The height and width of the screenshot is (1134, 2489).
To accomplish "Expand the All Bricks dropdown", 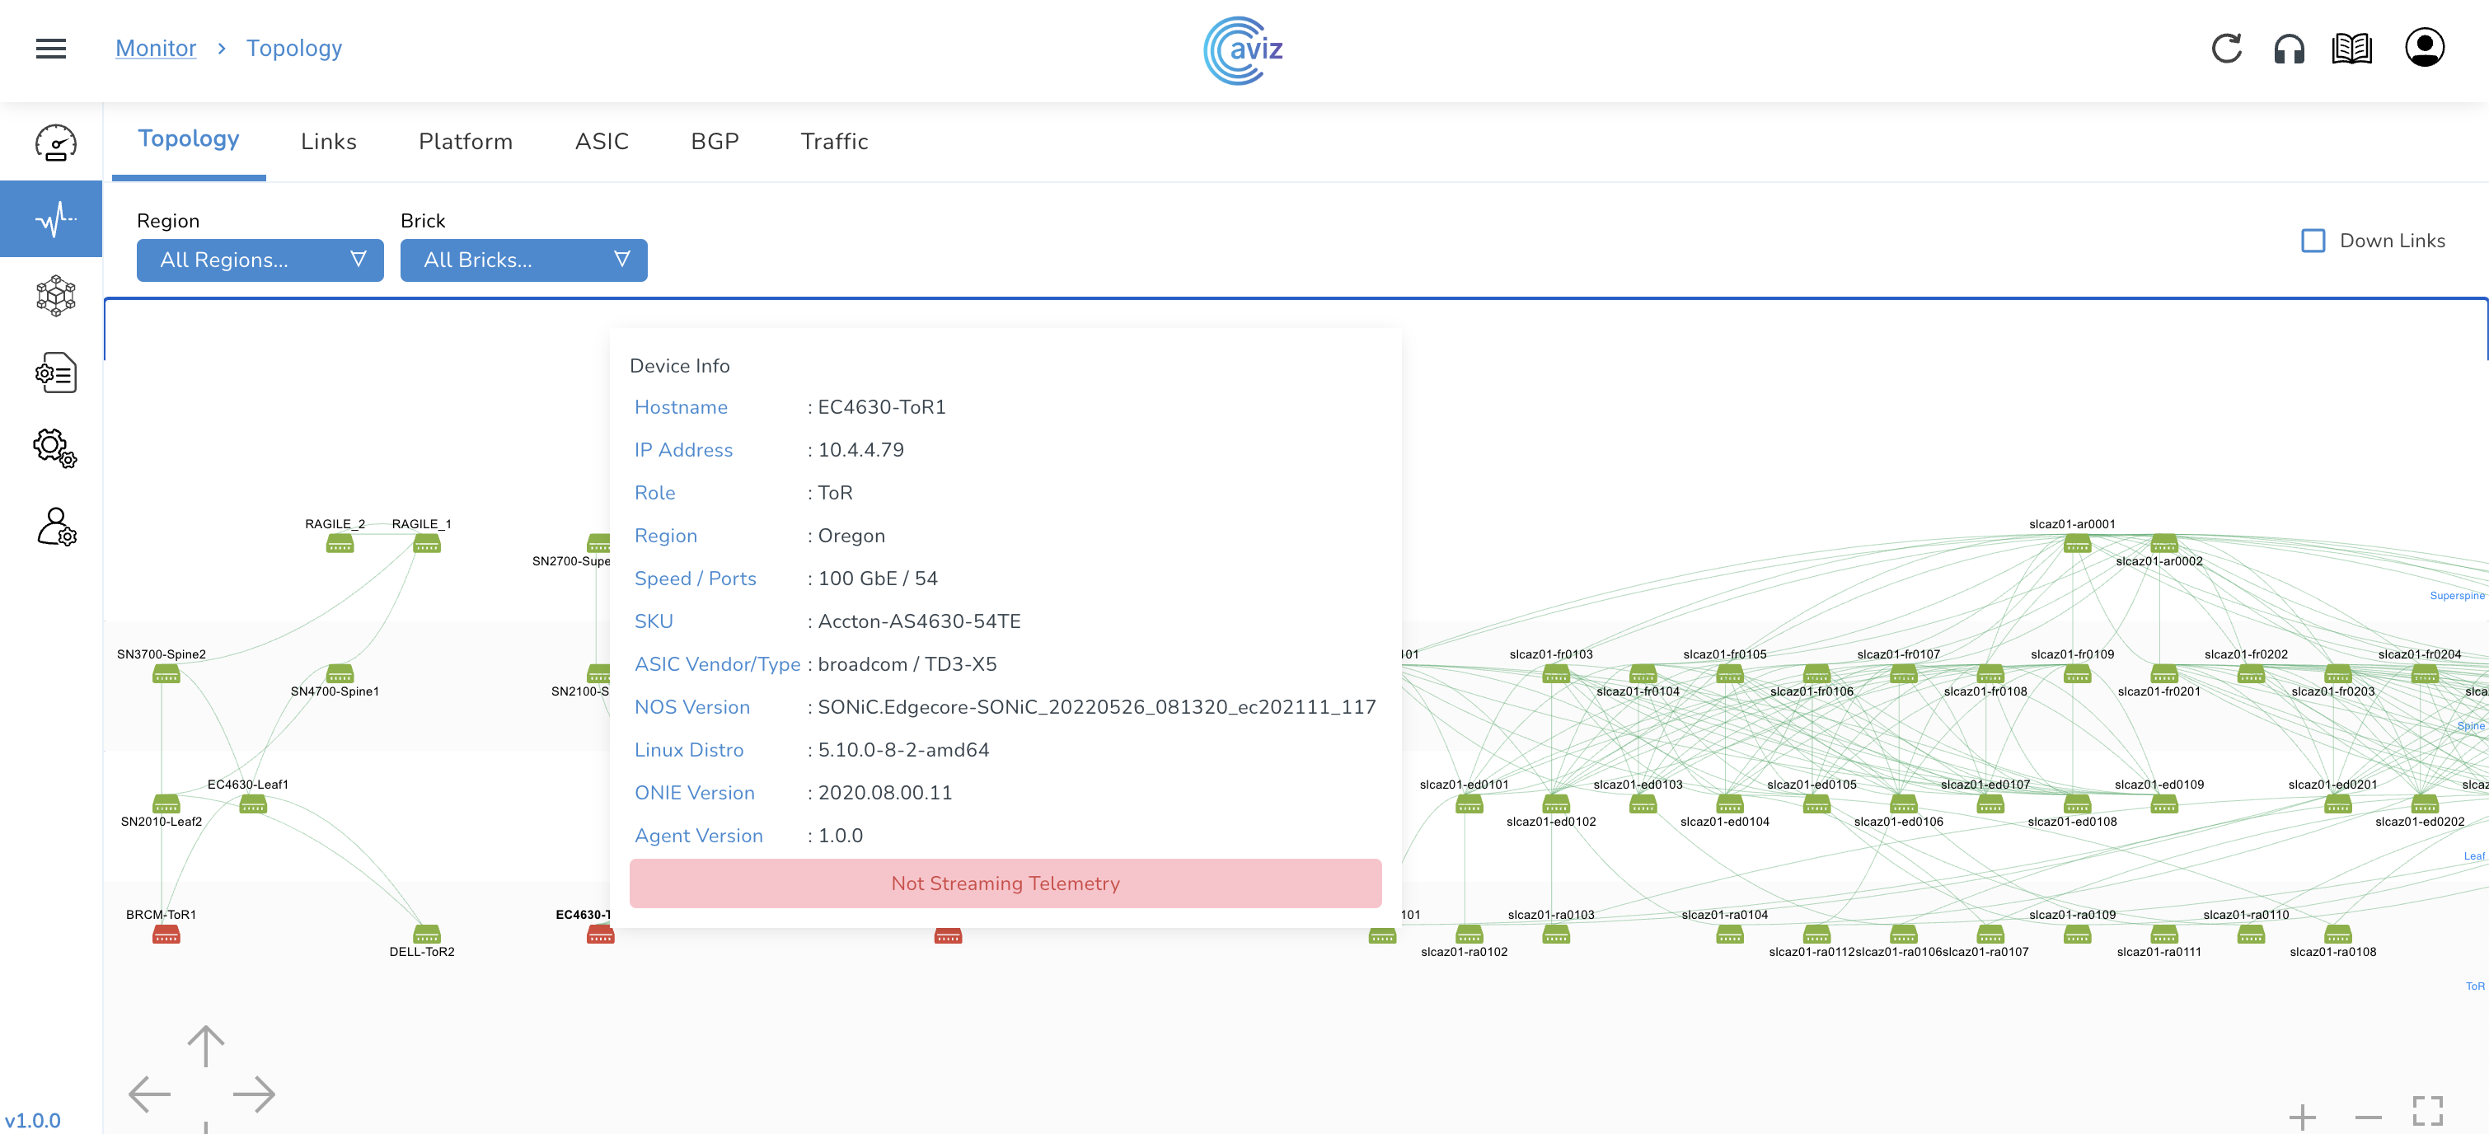I will point(523,260).
